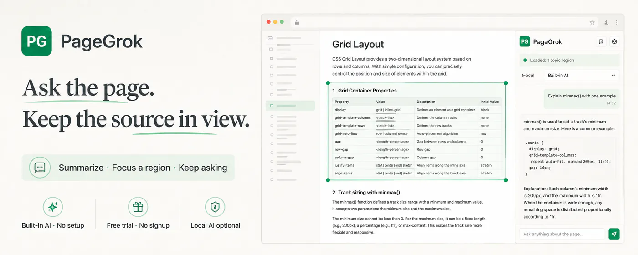This screenshot has width=638, height=255.
Task: Click the Value column header
Action: pos(381,102)
